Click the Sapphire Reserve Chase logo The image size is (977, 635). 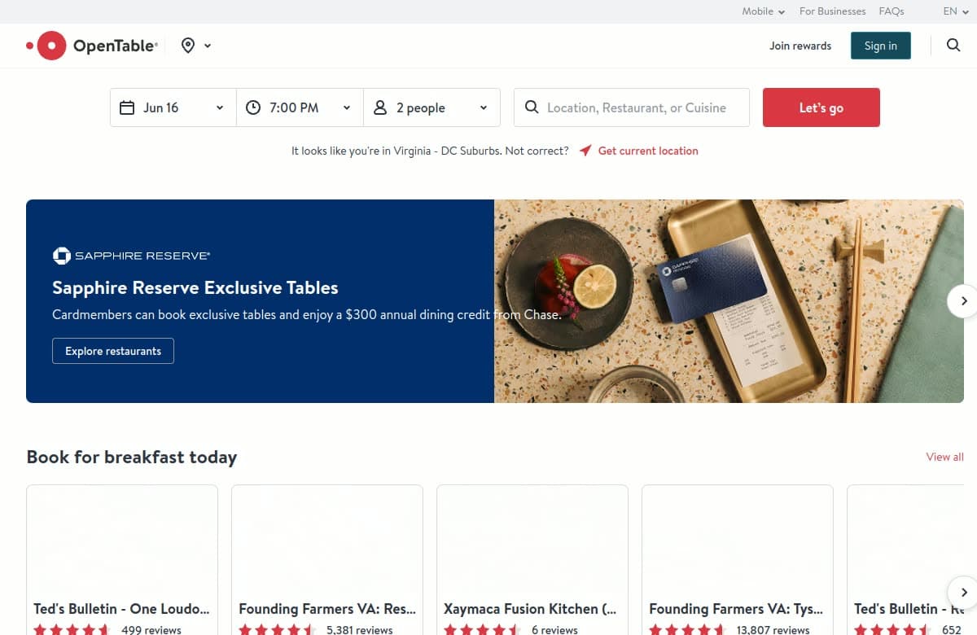tap(131, 256)
